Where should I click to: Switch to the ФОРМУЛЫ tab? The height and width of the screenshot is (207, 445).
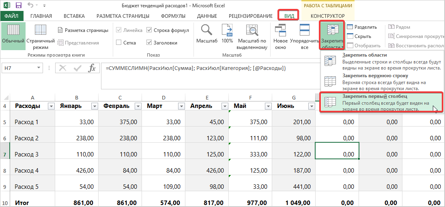[x=173, y=16]
